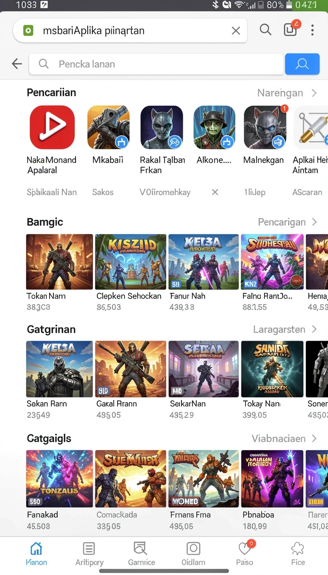
Task: Open the Gakal Rrann game thumbnail
Action: point(131,369)
